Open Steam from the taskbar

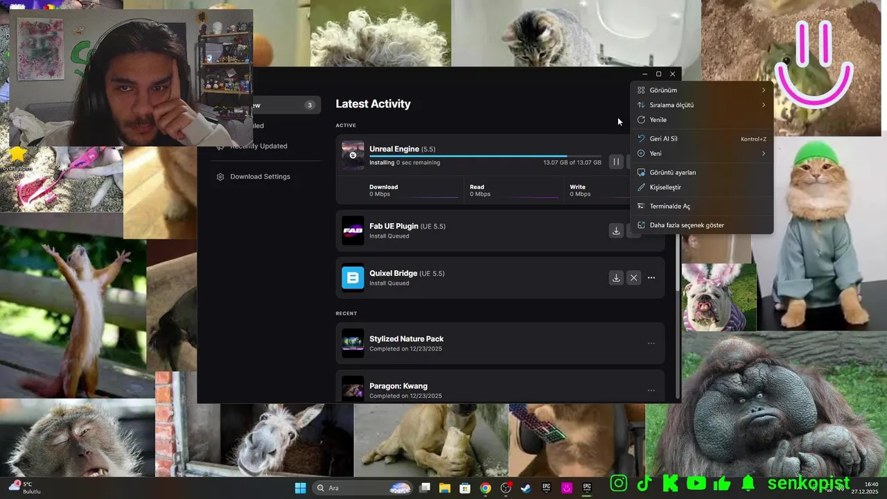[x=526, y=488]
